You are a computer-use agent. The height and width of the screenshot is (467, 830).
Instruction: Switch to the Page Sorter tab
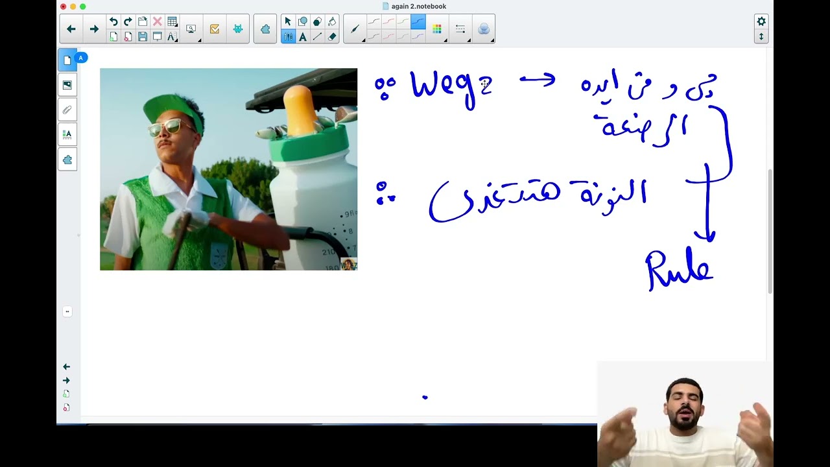pos(67,60)
